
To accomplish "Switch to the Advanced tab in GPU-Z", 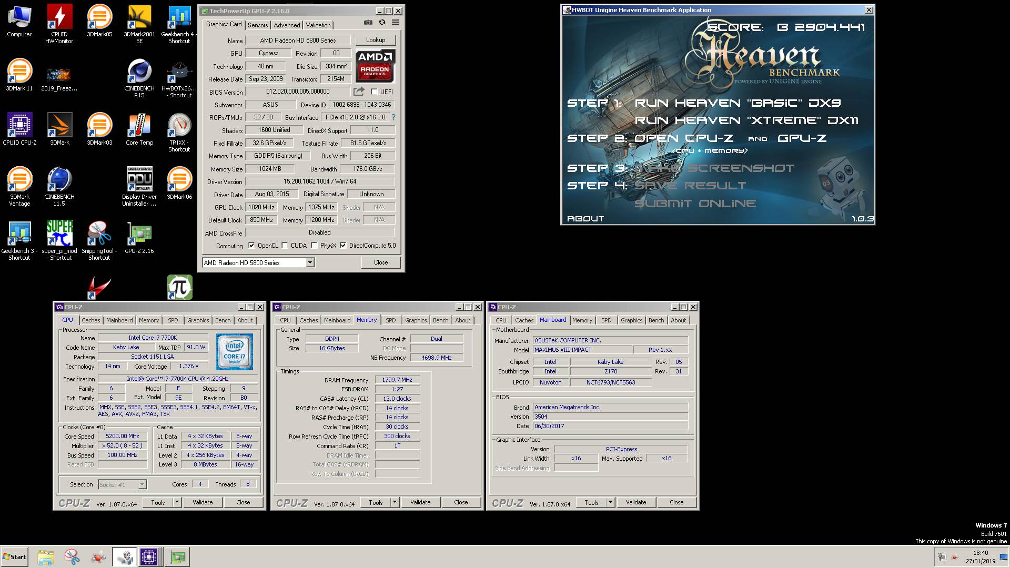I will pyautogui.click(x=287, y=25).
